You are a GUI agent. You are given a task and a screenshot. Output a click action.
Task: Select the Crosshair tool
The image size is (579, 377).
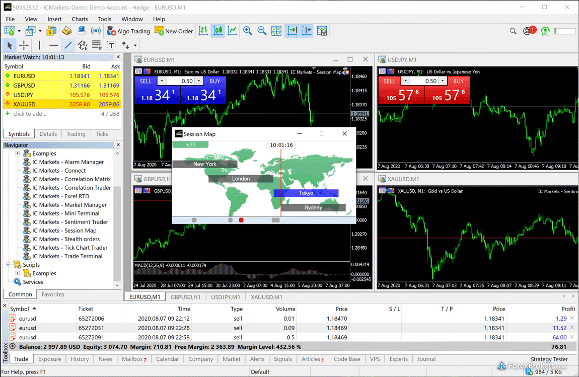(24, 45)
